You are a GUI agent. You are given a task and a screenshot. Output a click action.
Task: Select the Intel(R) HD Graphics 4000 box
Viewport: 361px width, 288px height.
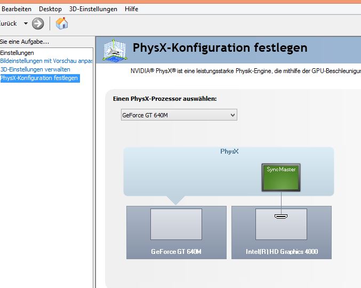(x=282, y=233)
